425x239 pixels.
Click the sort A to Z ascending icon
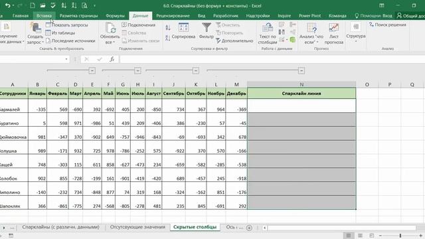pyautogui.click(x=168, y=27)
